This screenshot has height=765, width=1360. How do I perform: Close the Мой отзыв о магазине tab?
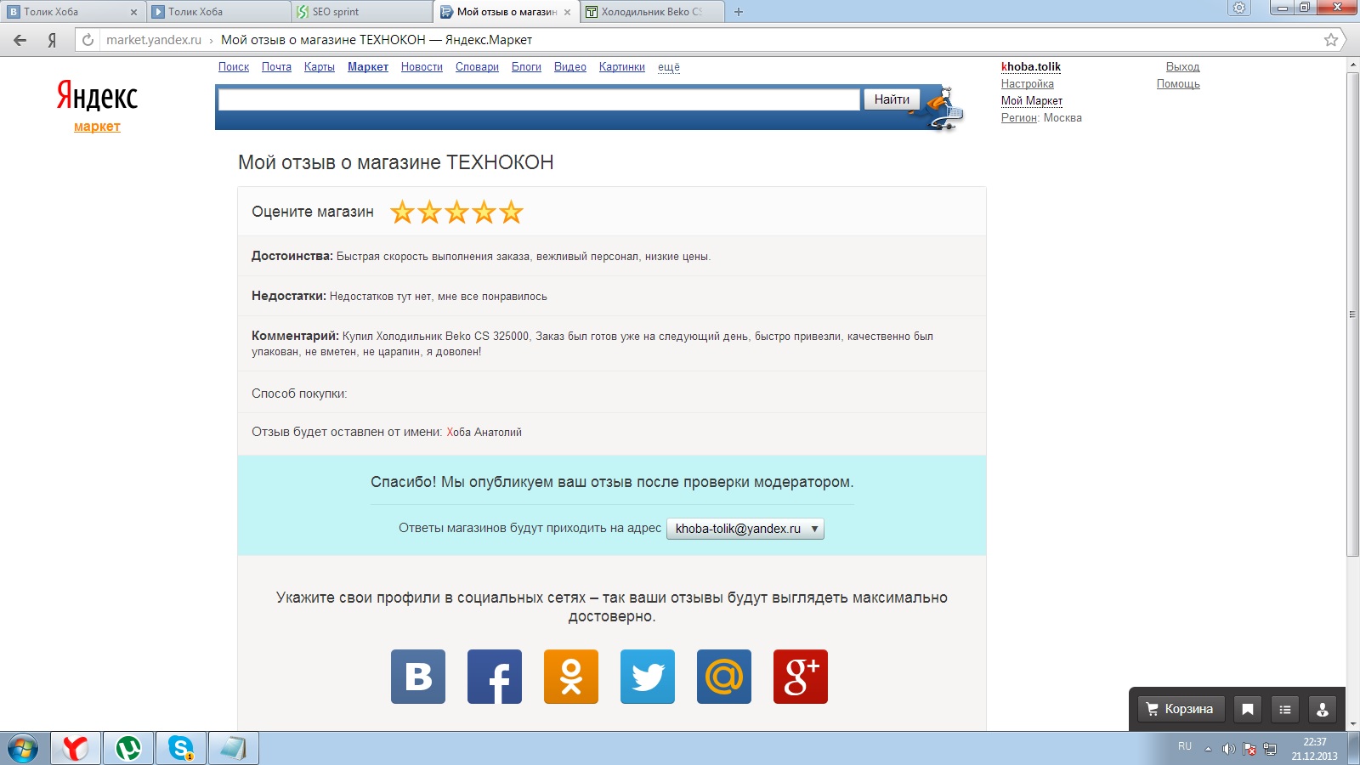[x=567, y=12]
